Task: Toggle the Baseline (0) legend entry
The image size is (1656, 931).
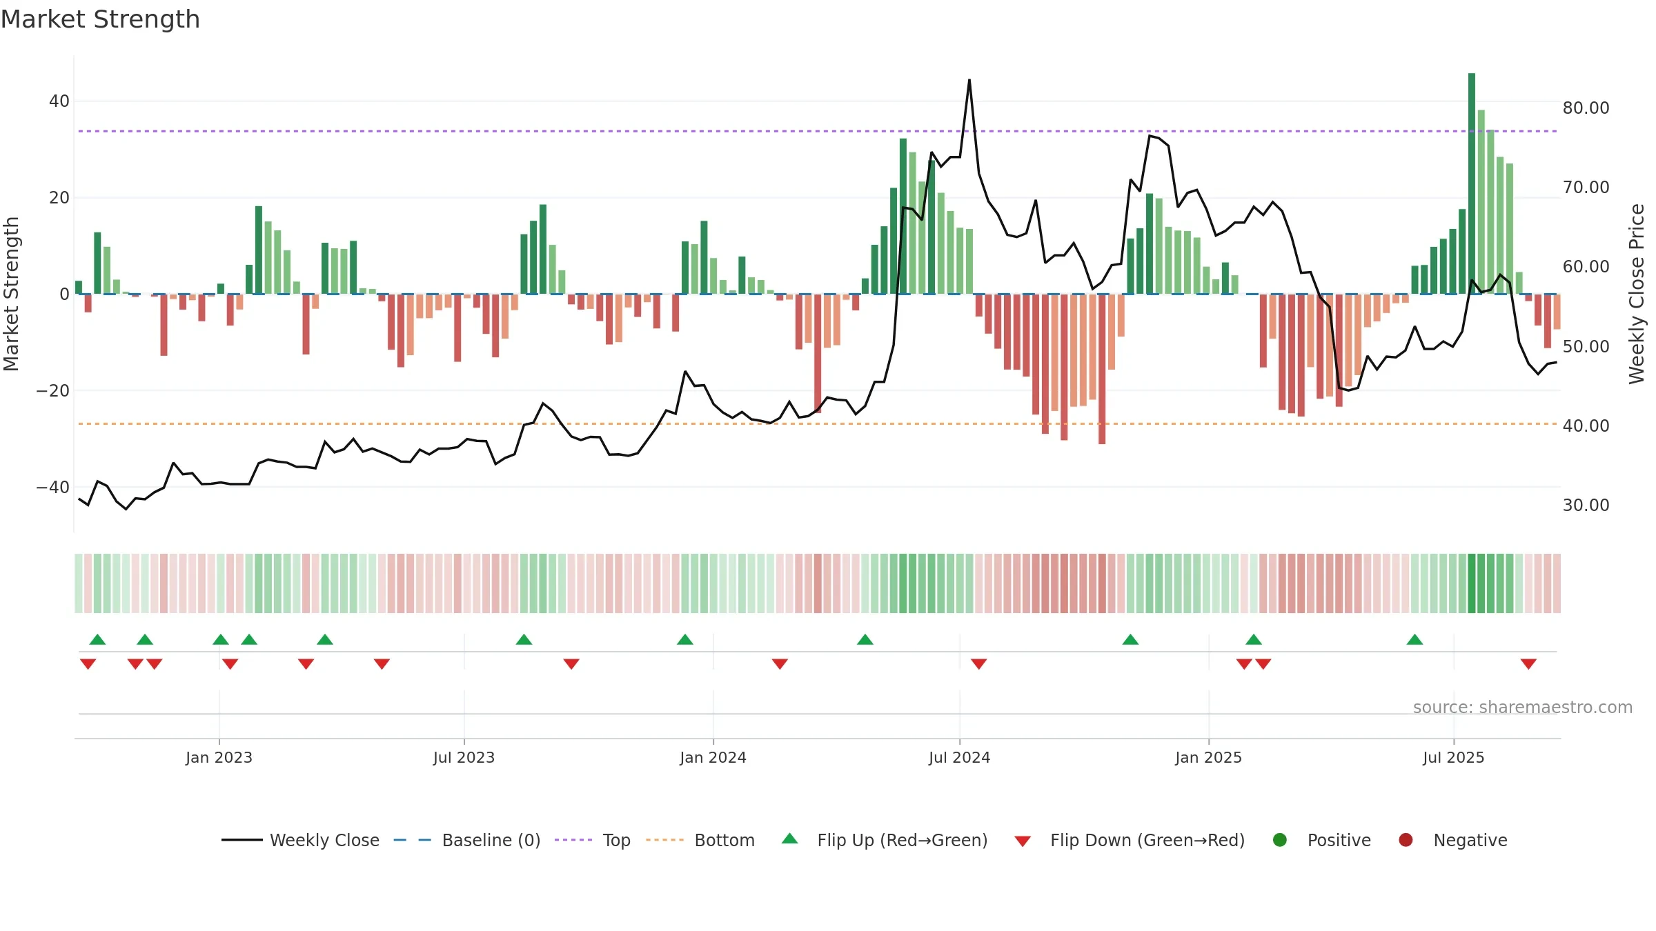Action: (467, 840)
